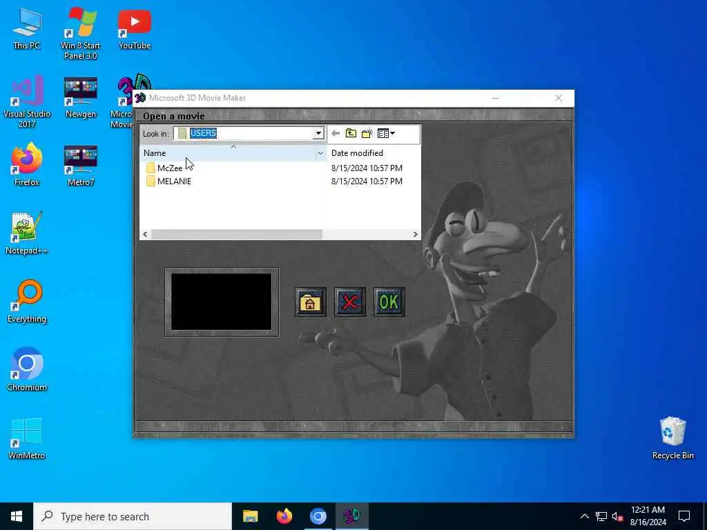Open the View Menu dropdown icon

(x=386, y=133)
